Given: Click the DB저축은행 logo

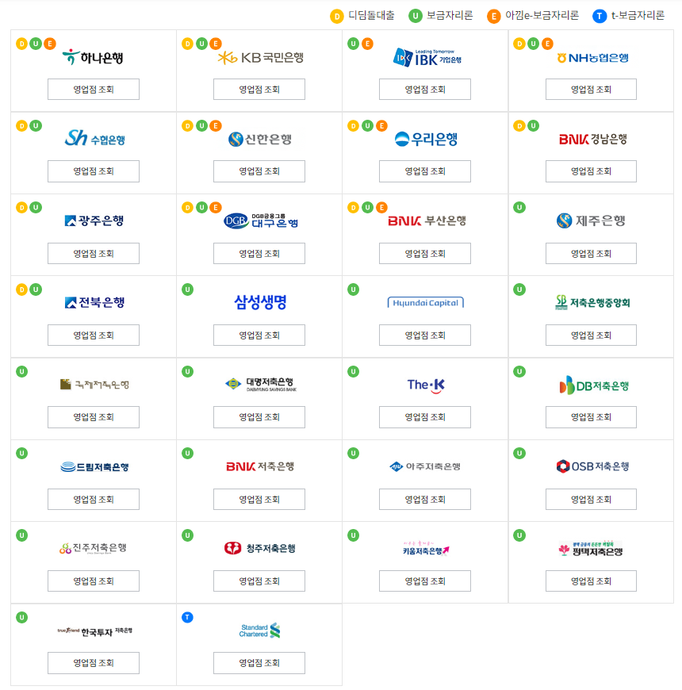Looking at the screenshot, I should (x=593, y=385).
